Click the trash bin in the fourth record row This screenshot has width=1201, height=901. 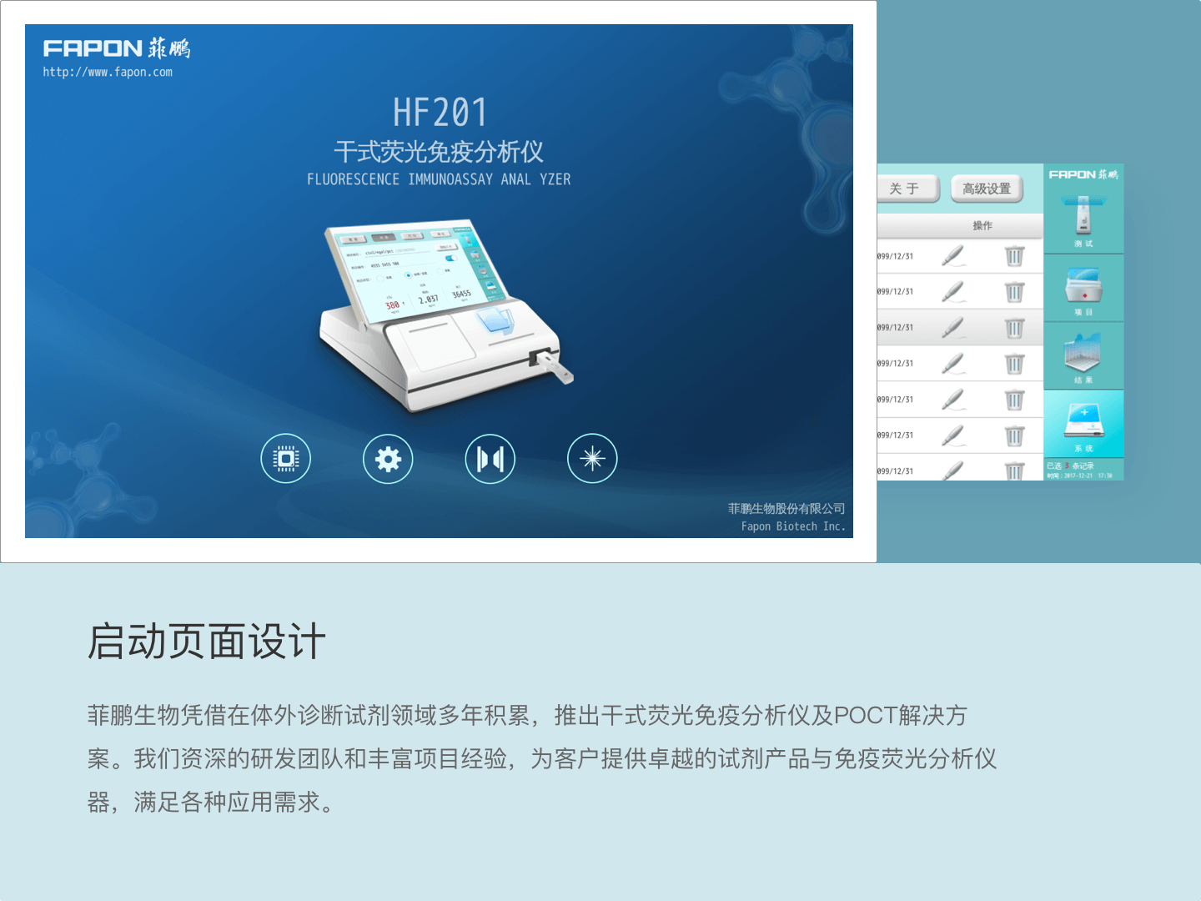click(1014, 363)
